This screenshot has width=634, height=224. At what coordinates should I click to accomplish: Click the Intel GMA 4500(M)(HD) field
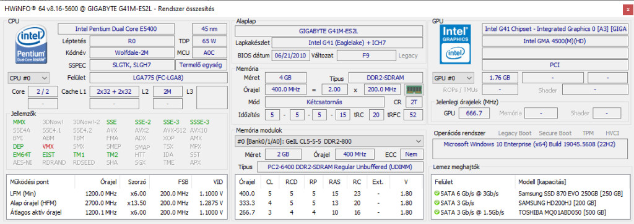pos(554,41)
